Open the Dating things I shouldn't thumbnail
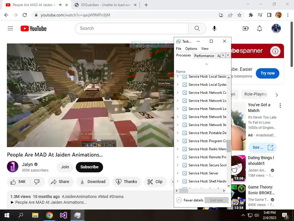Viewport: 294px width, 221px height. [x=238, y=169]
